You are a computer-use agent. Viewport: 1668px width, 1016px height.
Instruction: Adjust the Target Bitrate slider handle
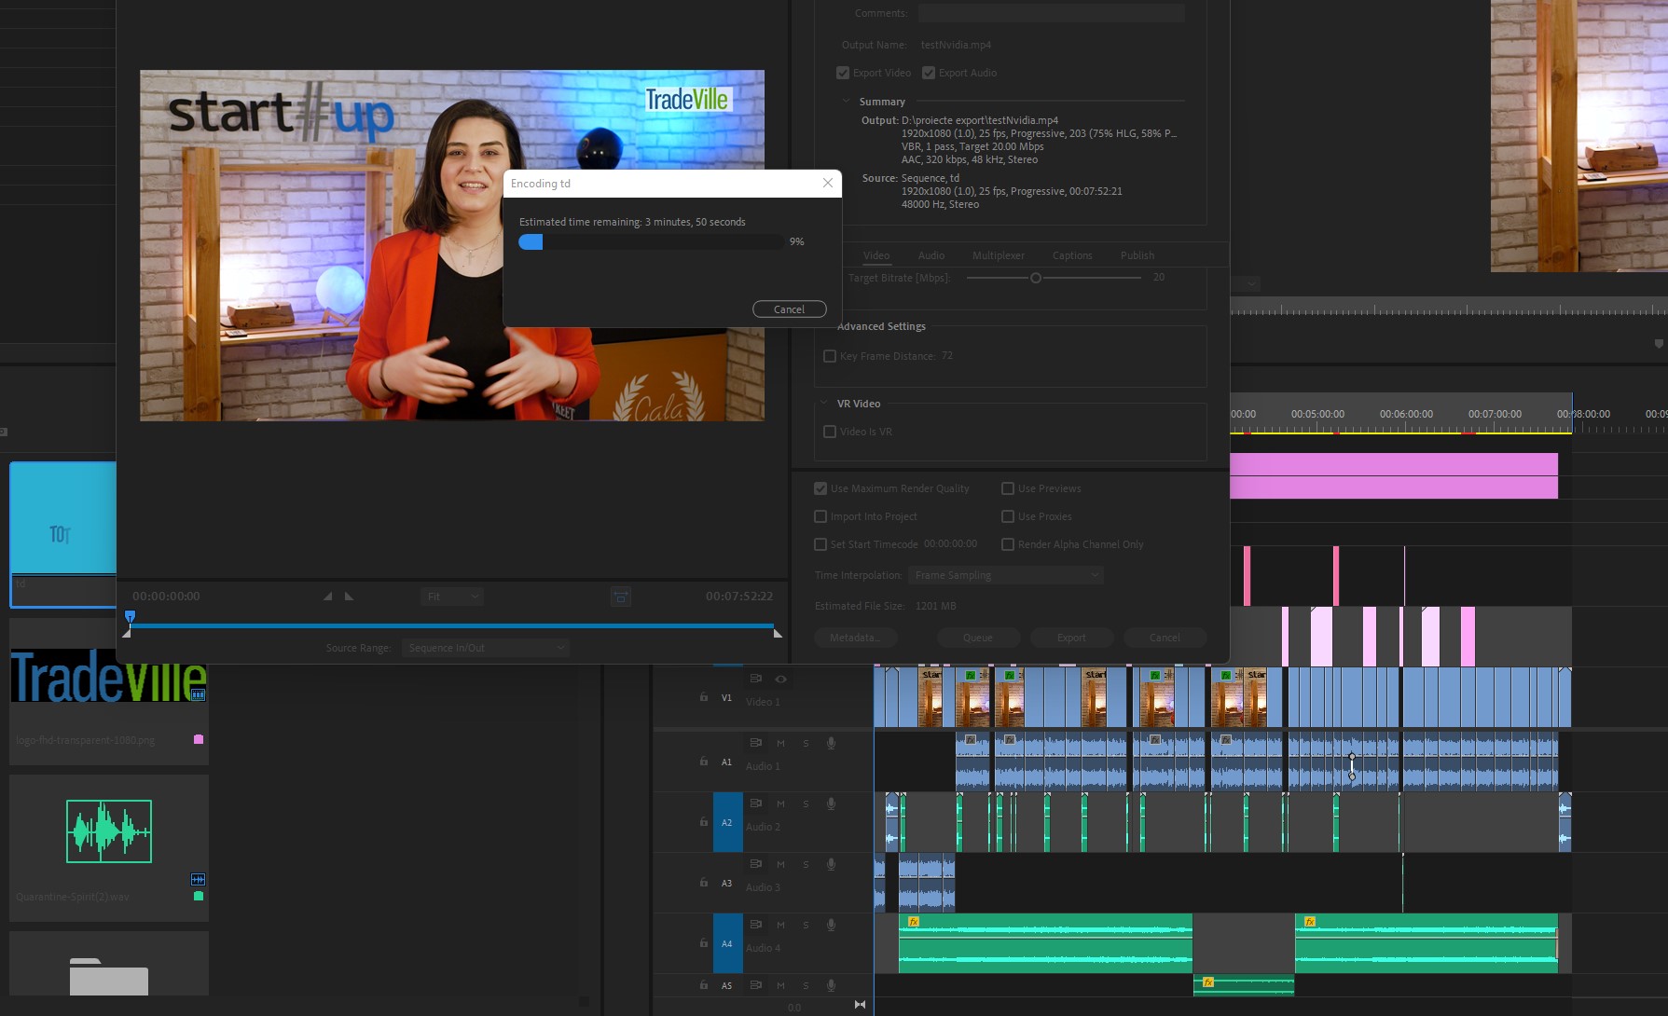1035,278
